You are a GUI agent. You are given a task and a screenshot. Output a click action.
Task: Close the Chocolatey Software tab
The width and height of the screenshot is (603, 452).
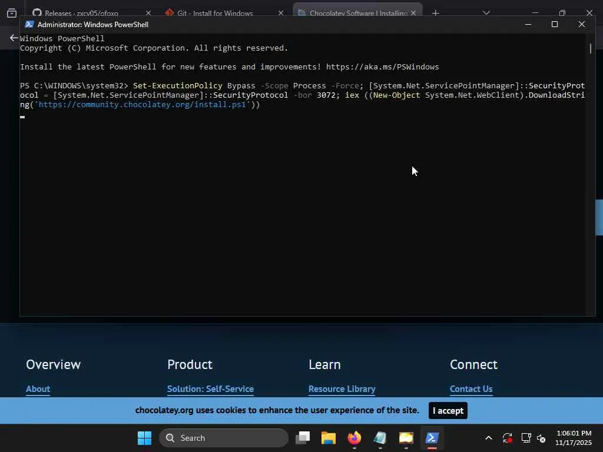[x=413, y=13]
